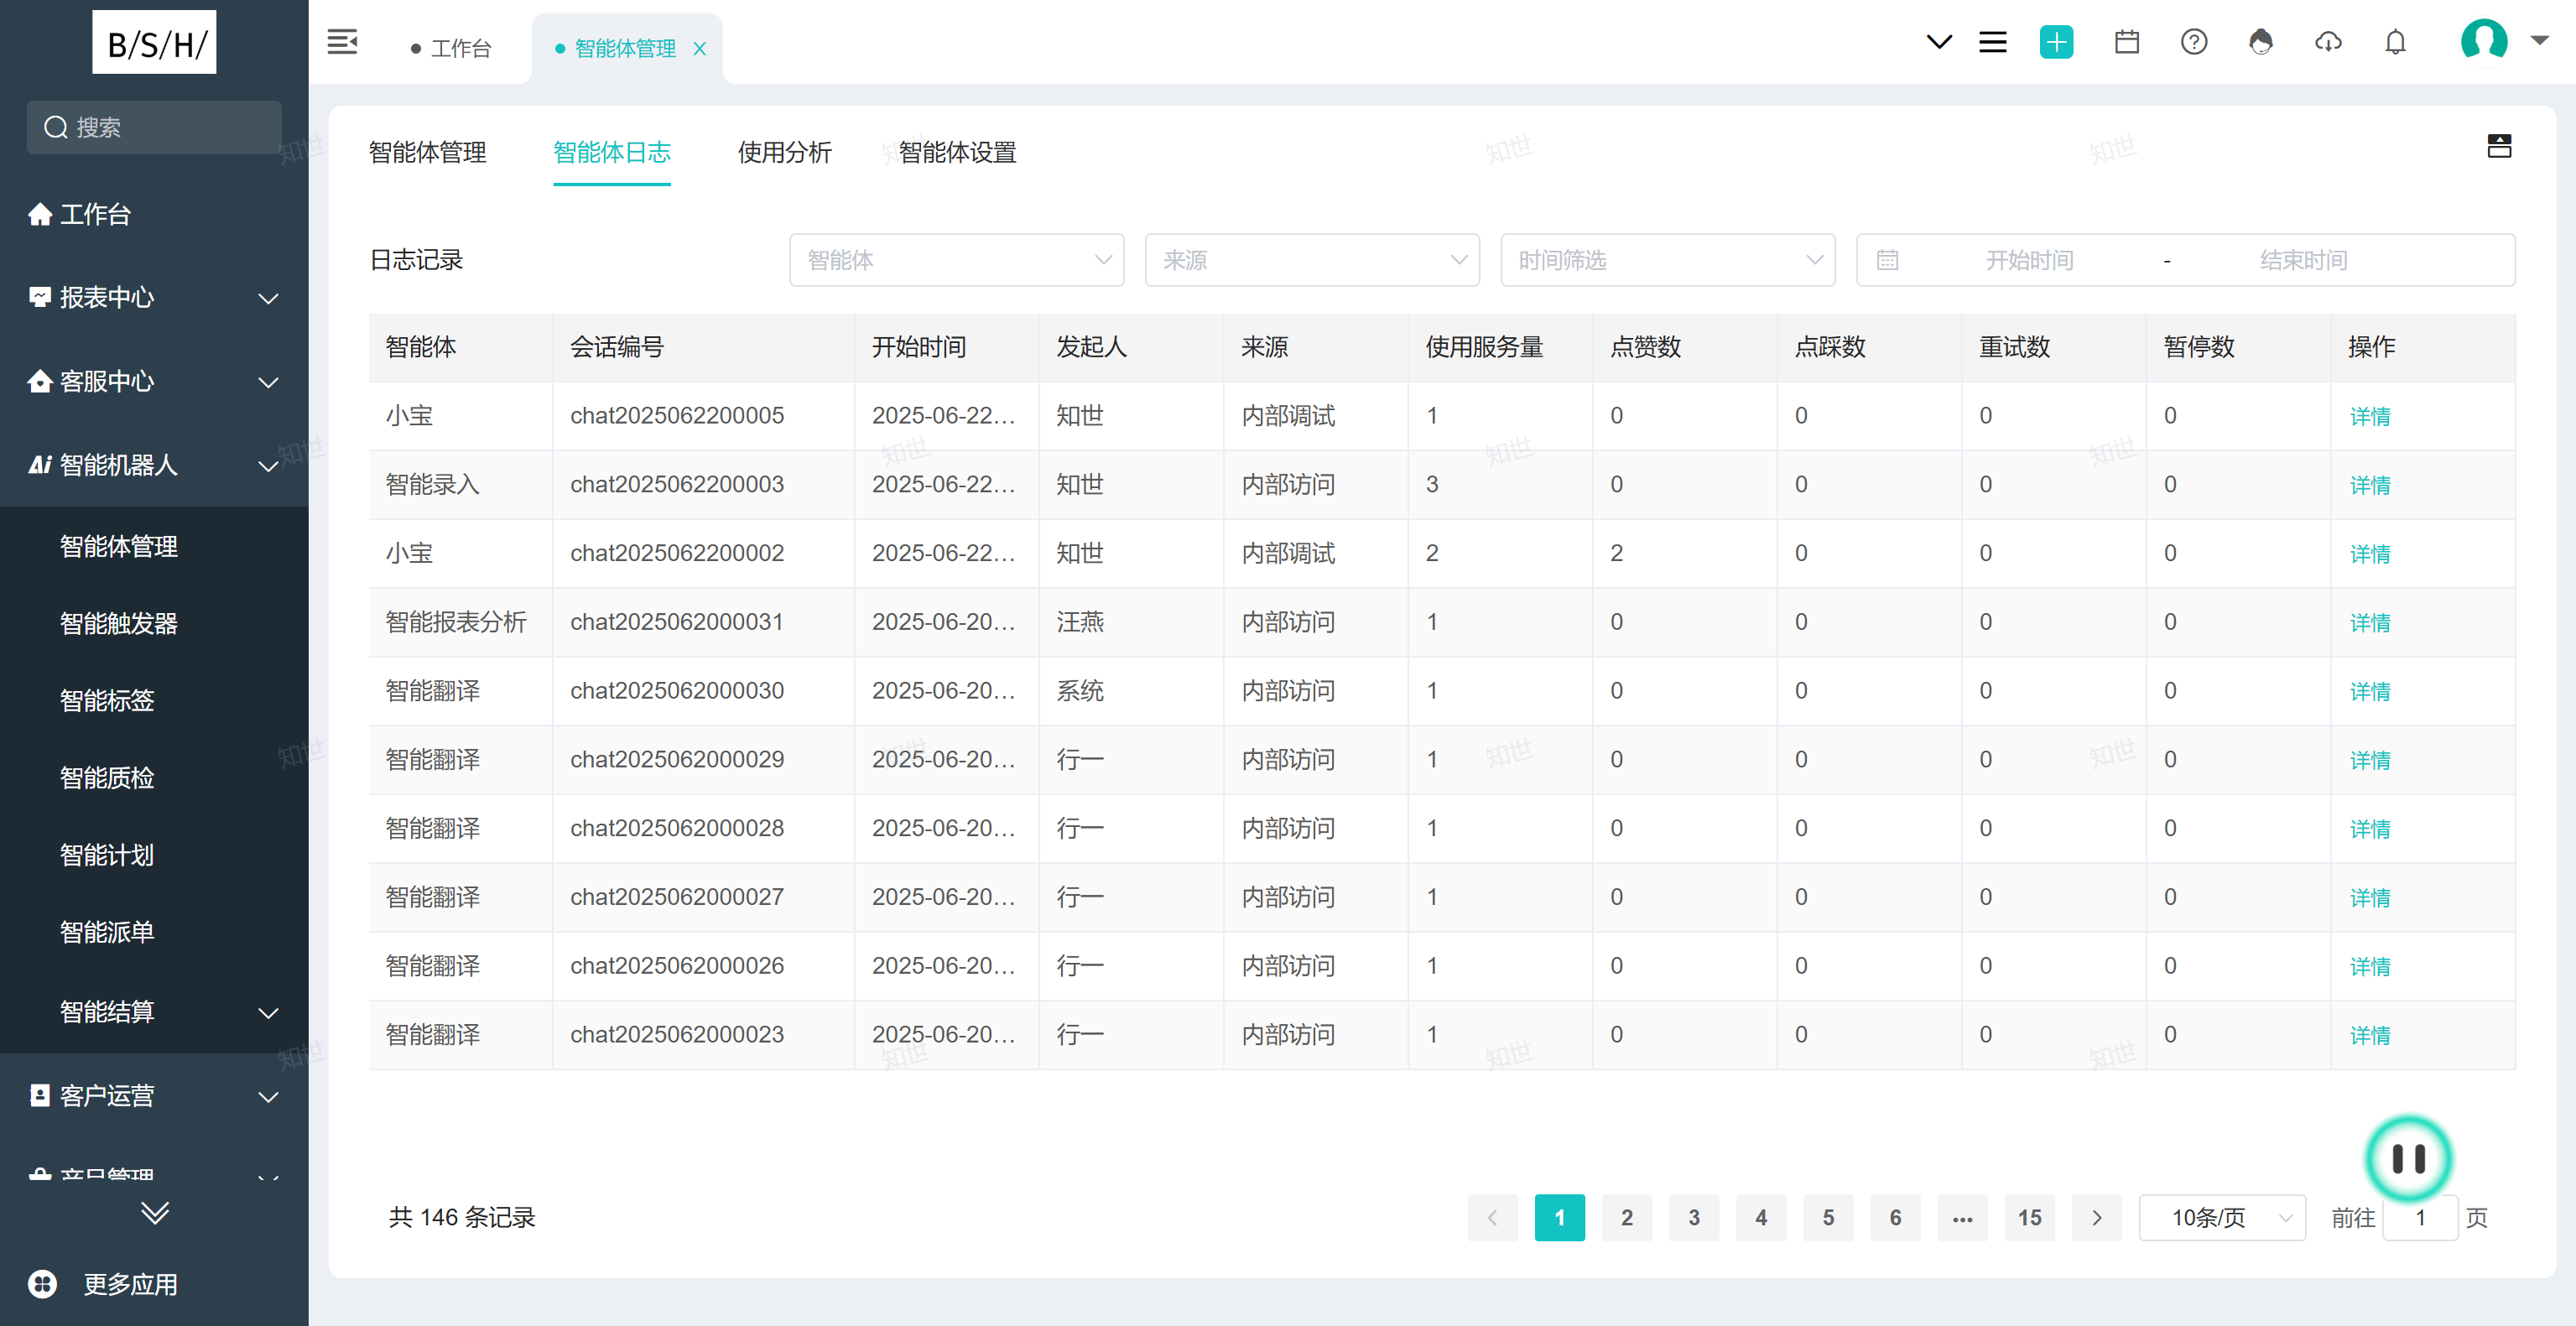Switch to 使用分析 sub-tab
2576x1326 pixels.
[784, 152]
